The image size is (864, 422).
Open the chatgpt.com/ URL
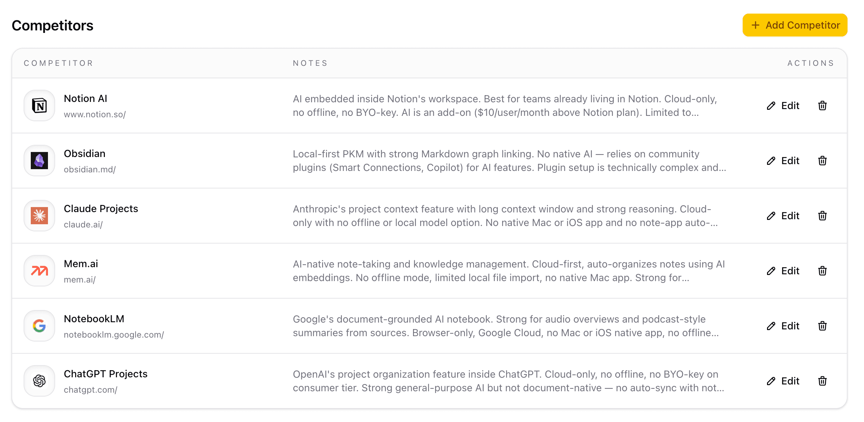coord(91,390)
